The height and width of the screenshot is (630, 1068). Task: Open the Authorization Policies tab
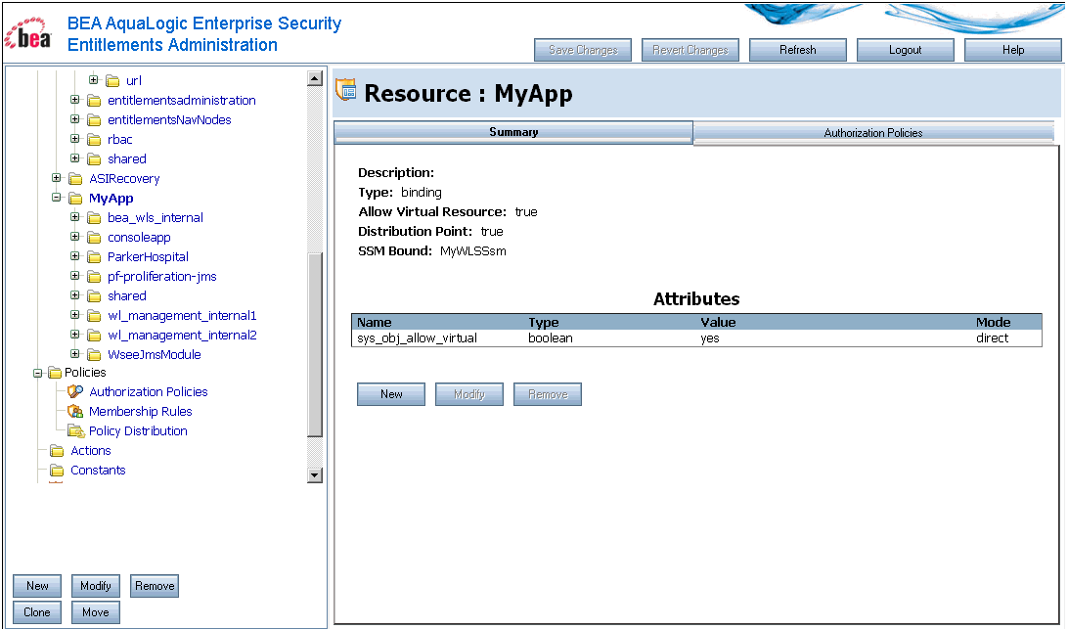coord(873,133)
